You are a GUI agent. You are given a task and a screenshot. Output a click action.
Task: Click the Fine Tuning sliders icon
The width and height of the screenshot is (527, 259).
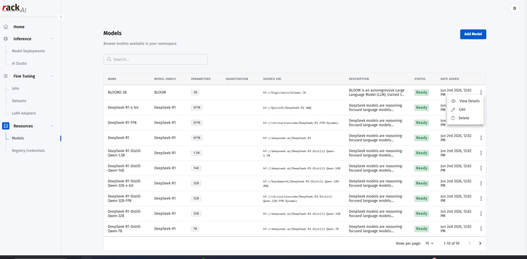(6, 76)
